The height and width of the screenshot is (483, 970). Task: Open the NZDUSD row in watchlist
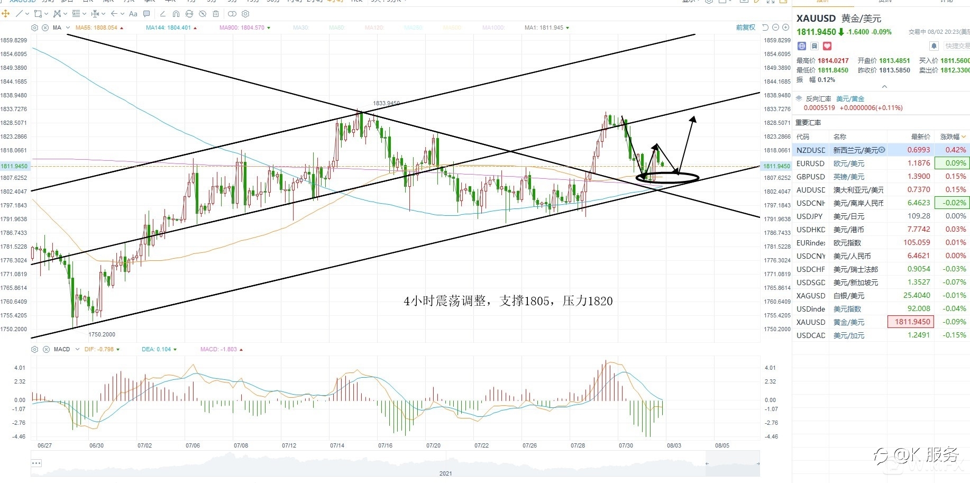(881, 150)
